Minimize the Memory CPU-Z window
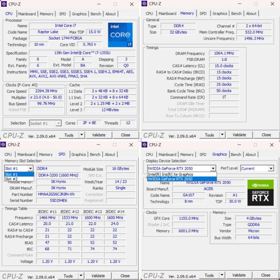Image resolution: width=280 pixels, height=280 pixels. 240,4
